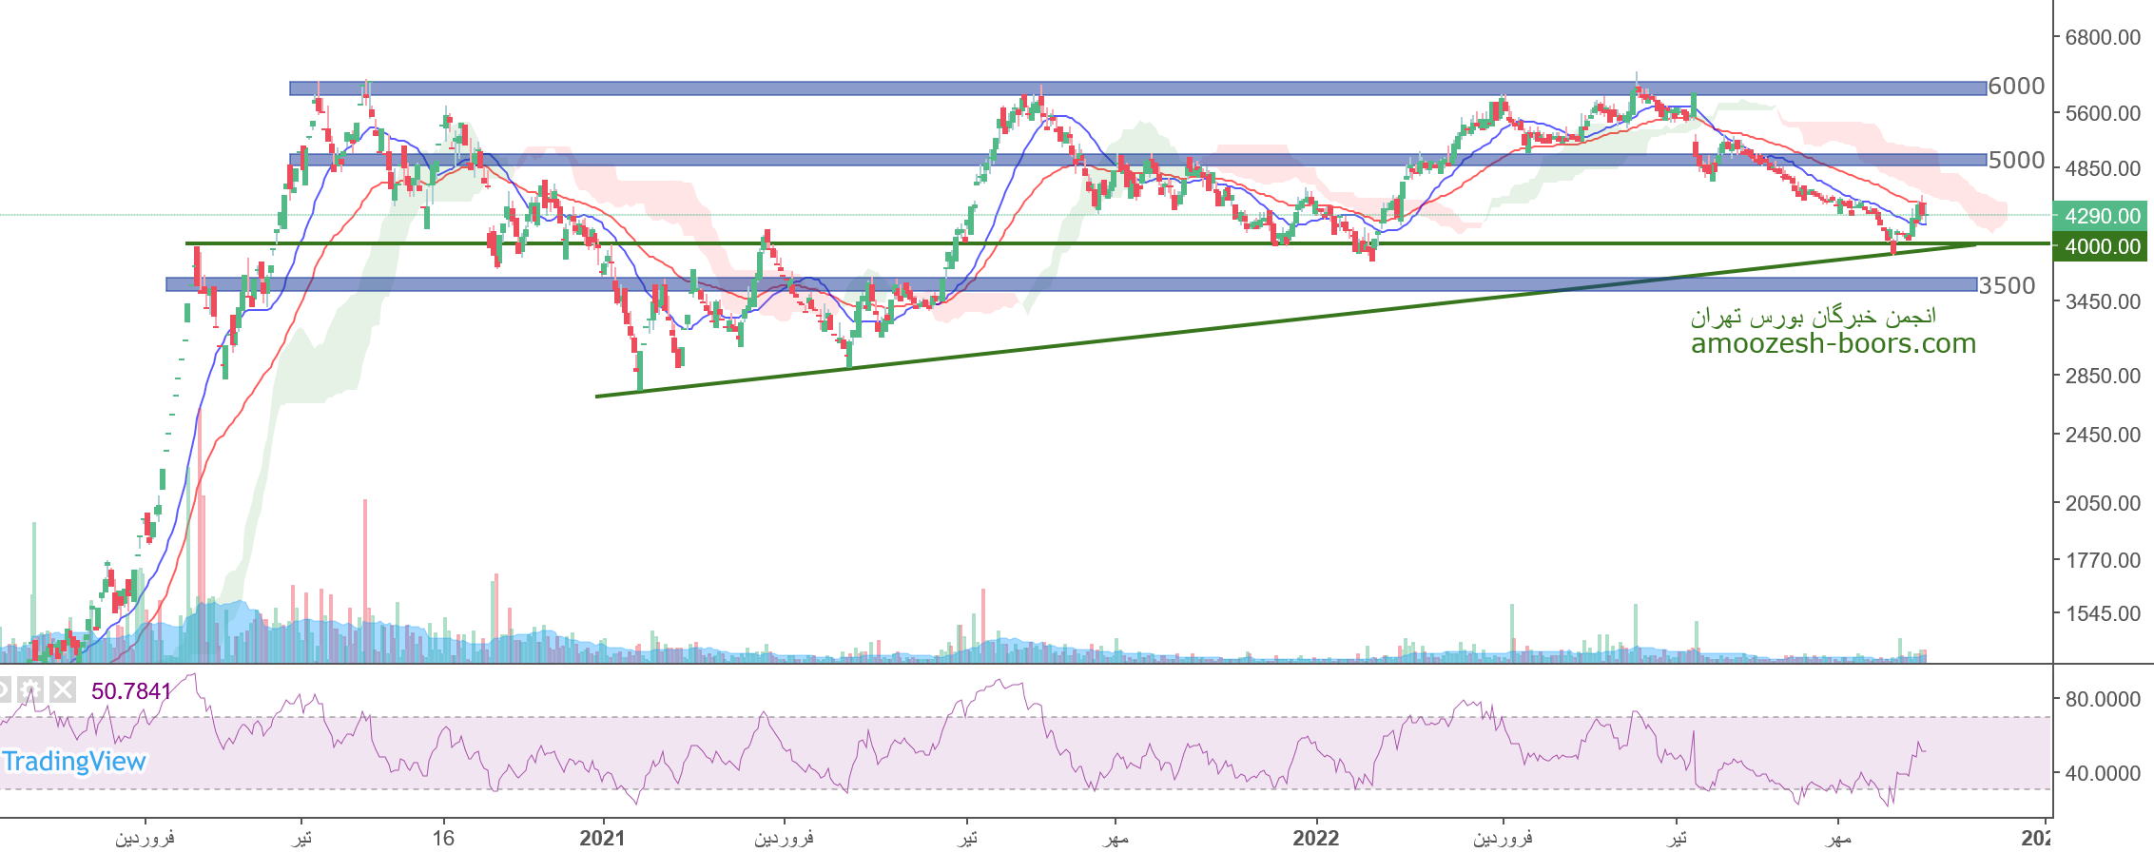The height and width of the screenshot is (853, 2154).
Task: Click the RSI value 50.7841
Action: [x=131, y=691]
